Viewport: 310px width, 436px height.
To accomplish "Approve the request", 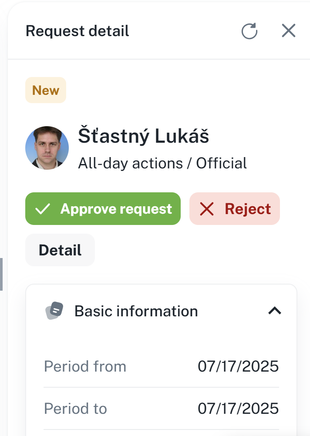I will pyautogui.click(x=103, y=209).
